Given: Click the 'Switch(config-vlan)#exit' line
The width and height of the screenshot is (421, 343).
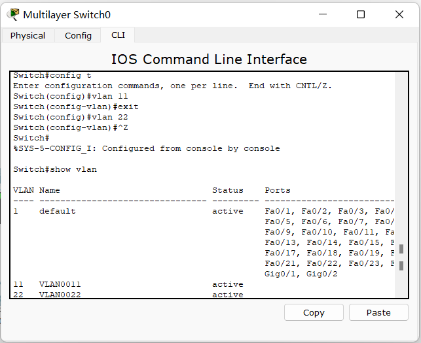Looking at the screenshot, I should pos(76,106).
